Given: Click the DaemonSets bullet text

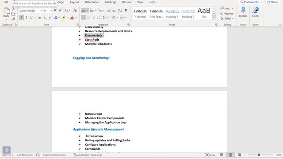Looking at the screenshot, I should [x=94, y=35].
